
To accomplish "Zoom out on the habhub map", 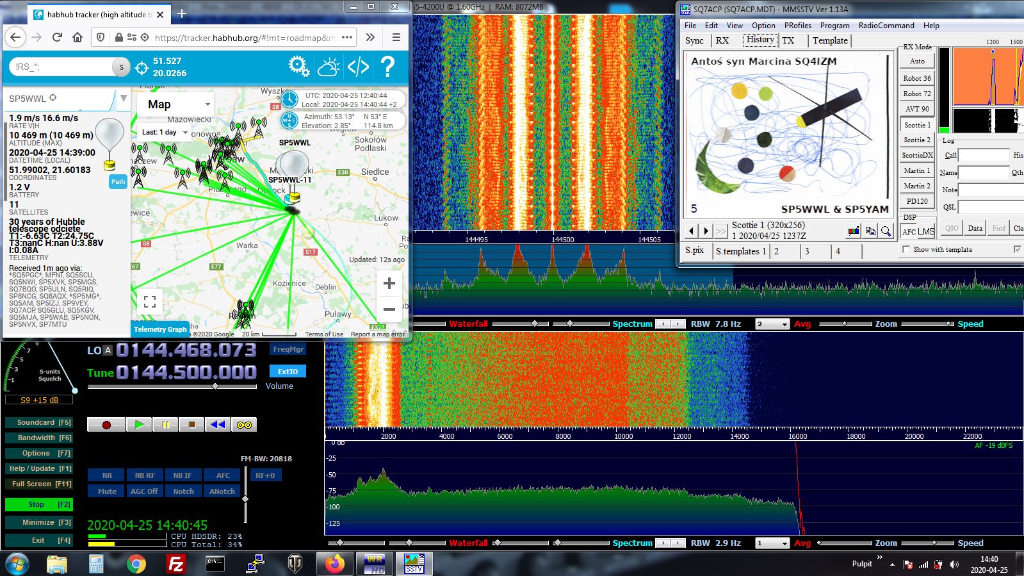I will tap(389, 309).
